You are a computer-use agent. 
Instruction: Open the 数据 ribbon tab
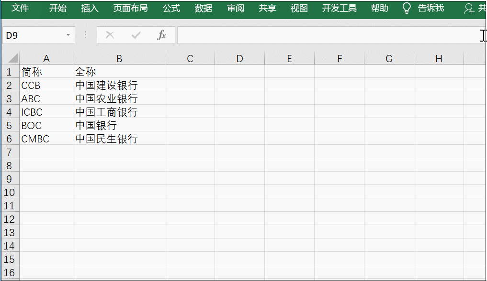203,8
